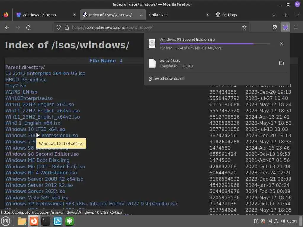Screen dimensions: 303x227
Task: Launch the terminal from the taskbar
Action: point(46,221)
